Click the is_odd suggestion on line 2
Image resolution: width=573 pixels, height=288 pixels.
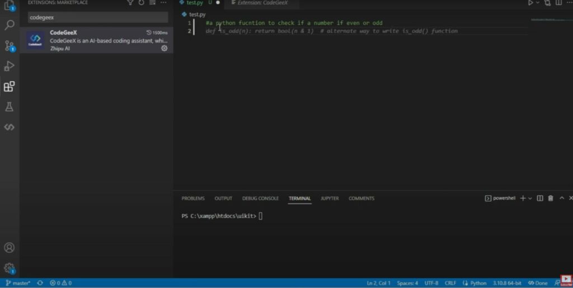coord(331,31)
